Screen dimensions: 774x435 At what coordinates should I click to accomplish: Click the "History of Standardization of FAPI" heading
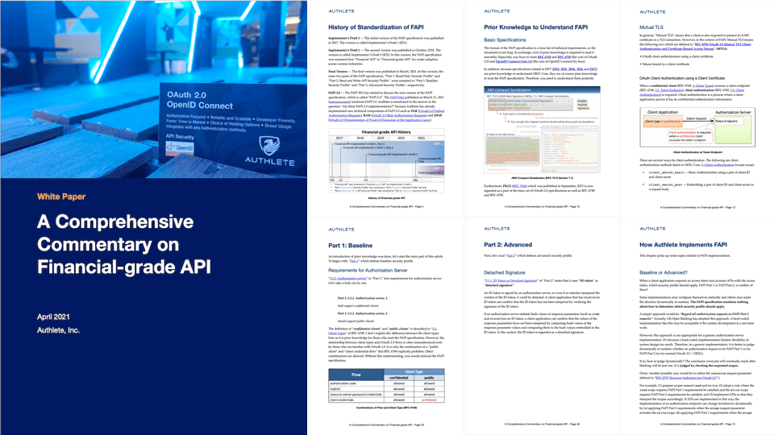376,27
